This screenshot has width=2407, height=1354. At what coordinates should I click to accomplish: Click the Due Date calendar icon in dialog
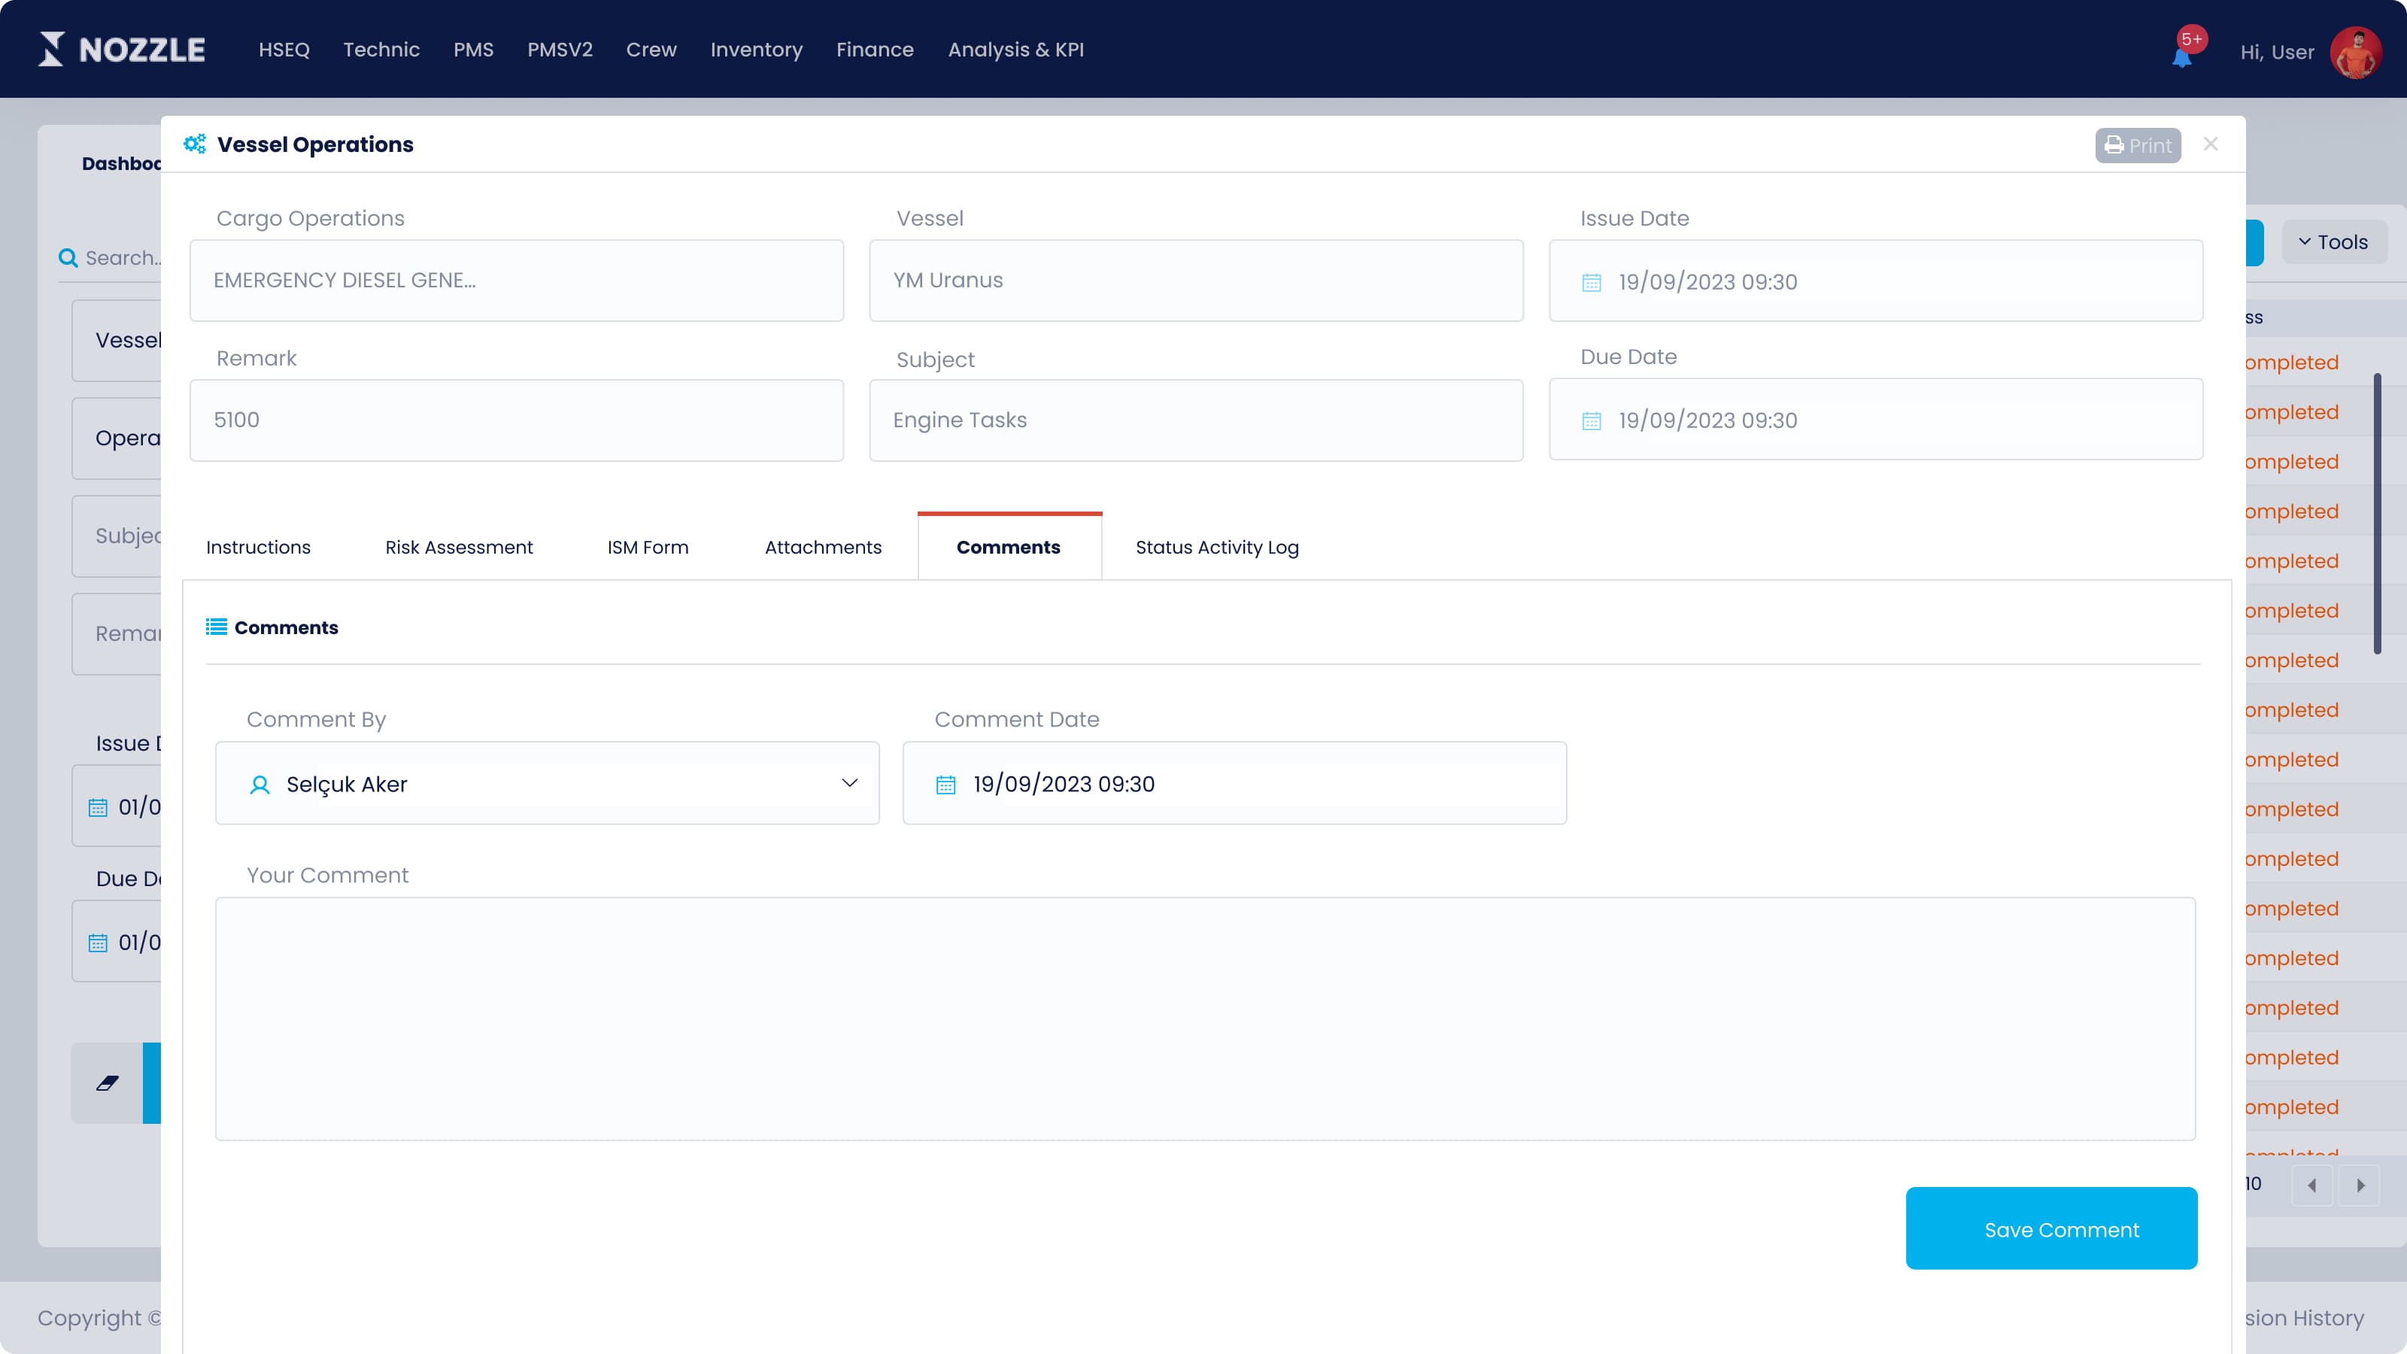click(x=1592, y=420)
